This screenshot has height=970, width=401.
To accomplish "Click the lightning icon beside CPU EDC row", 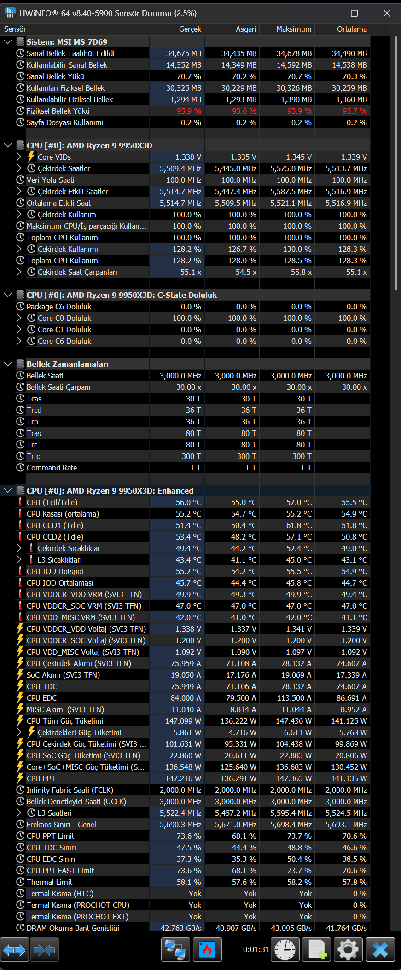I will (20, 697).
